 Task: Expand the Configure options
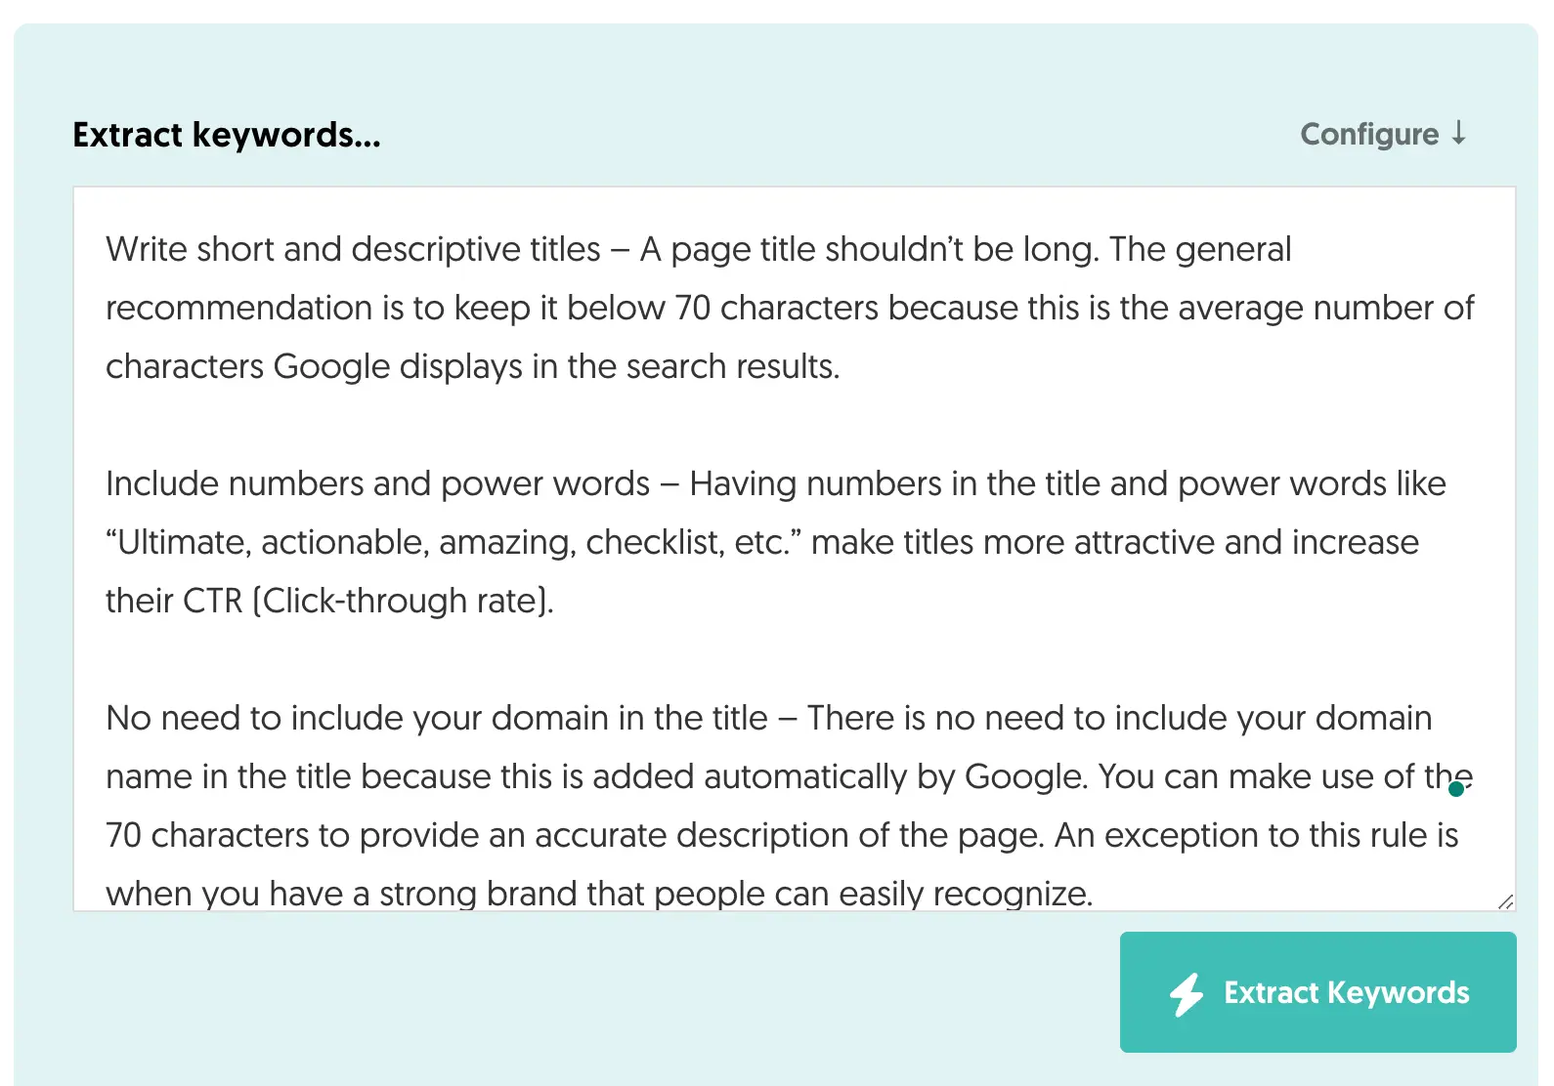tap(1369, 134)
